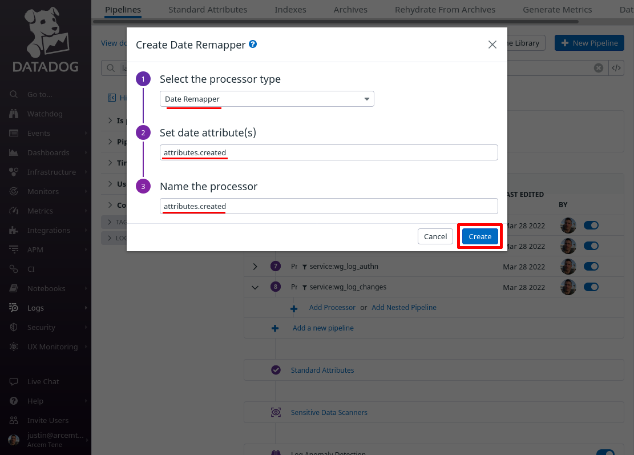
Task: Open the Date Remapper processor type dropdown
Action: click(x=267, y=99)
